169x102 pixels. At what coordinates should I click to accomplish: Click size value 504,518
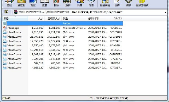[39, 63]
